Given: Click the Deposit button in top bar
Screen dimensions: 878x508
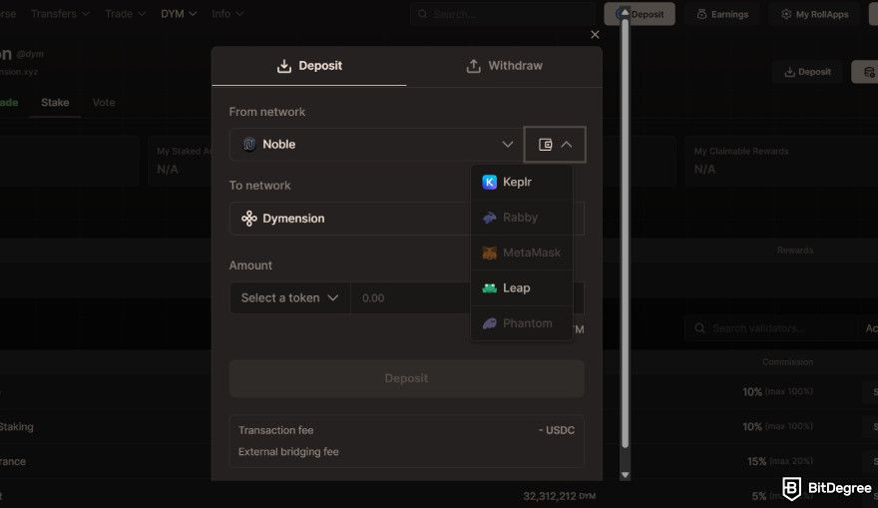Looking at the screenshot, I should (x=640, y=14).
